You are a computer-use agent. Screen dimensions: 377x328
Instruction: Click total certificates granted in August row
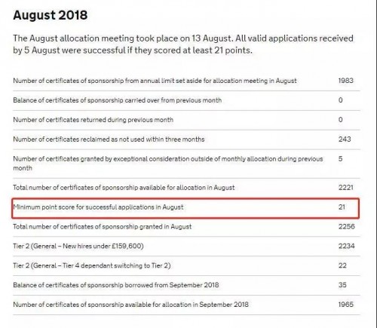click(x=186, y=227)
